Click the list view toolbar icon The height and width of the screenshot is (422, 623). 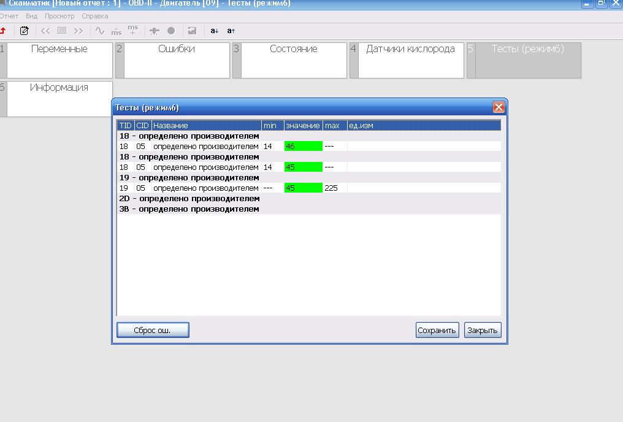coord(62,31)
